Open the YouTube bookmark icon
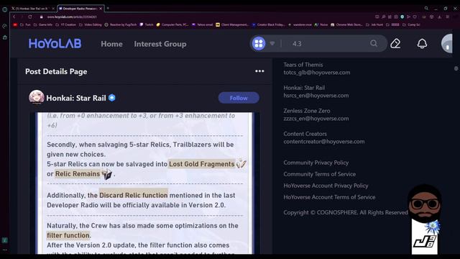The height and width of the screenshot is (259, 460). pos(15,24)
